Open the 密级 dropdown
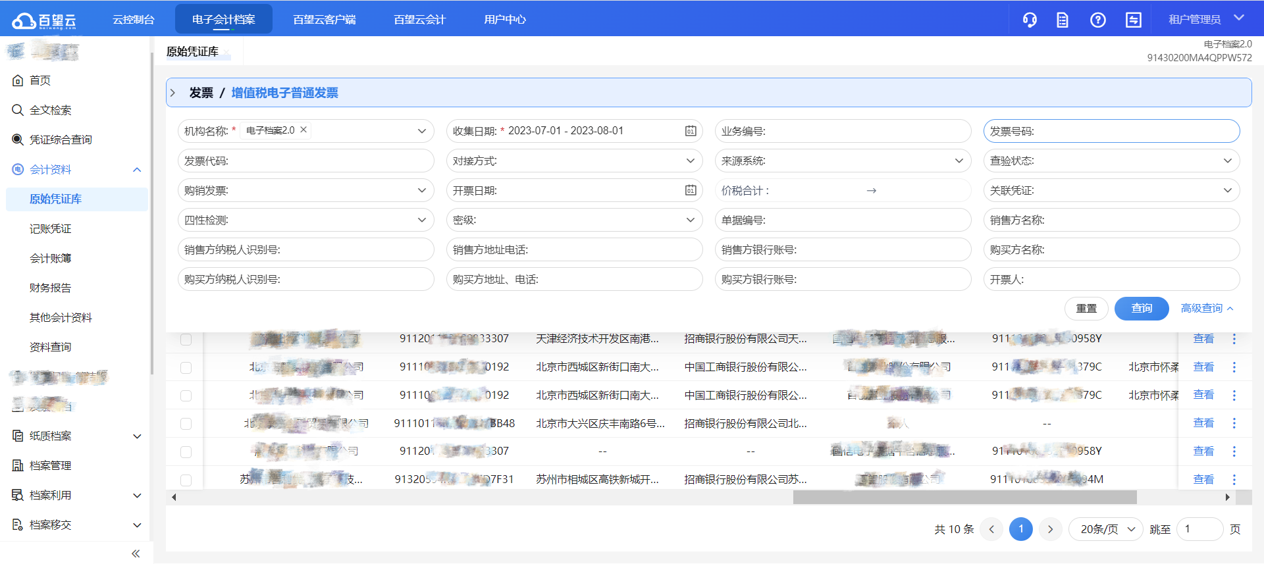Screen dimensions: 1264x564 pos(575,220)
